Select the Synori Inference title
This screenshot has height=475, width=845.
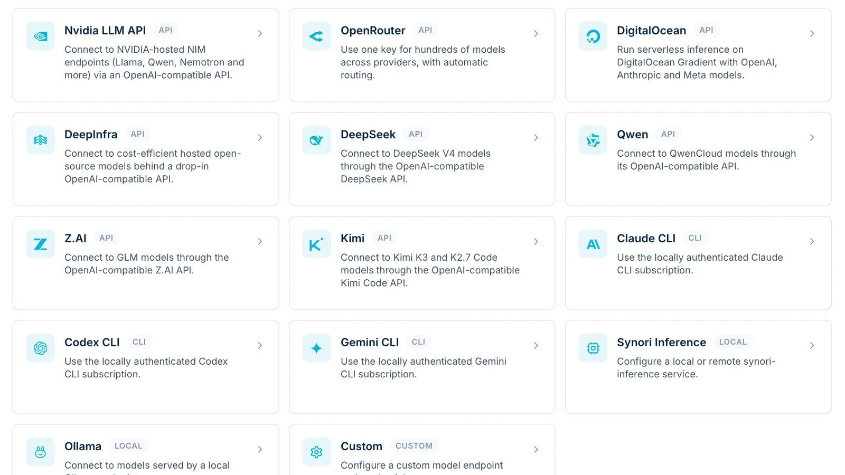tap(661, 343)
